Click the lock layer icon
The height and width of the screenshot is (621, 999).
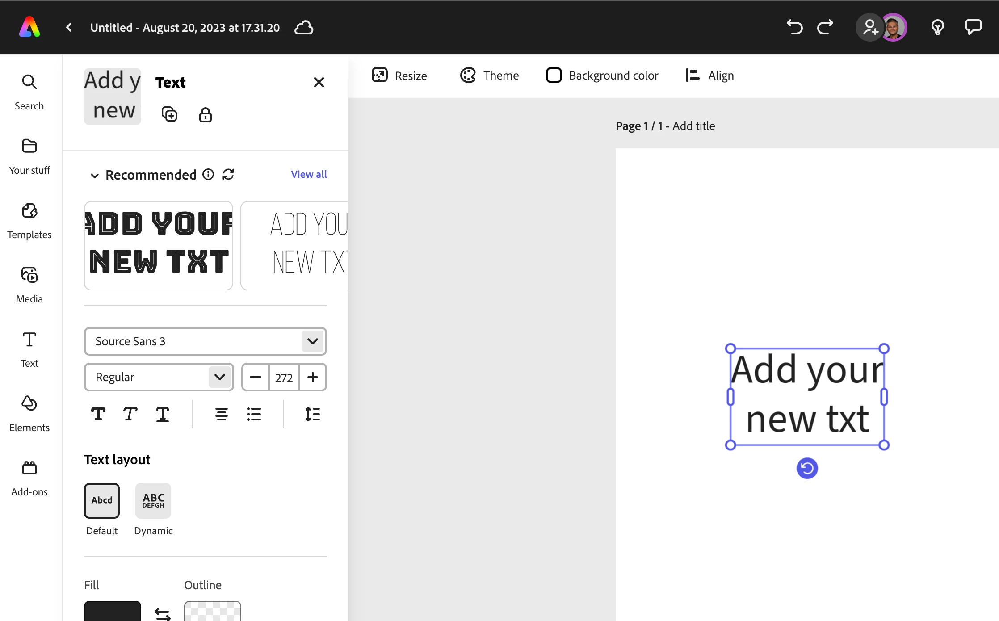click(x=205, y=115)
